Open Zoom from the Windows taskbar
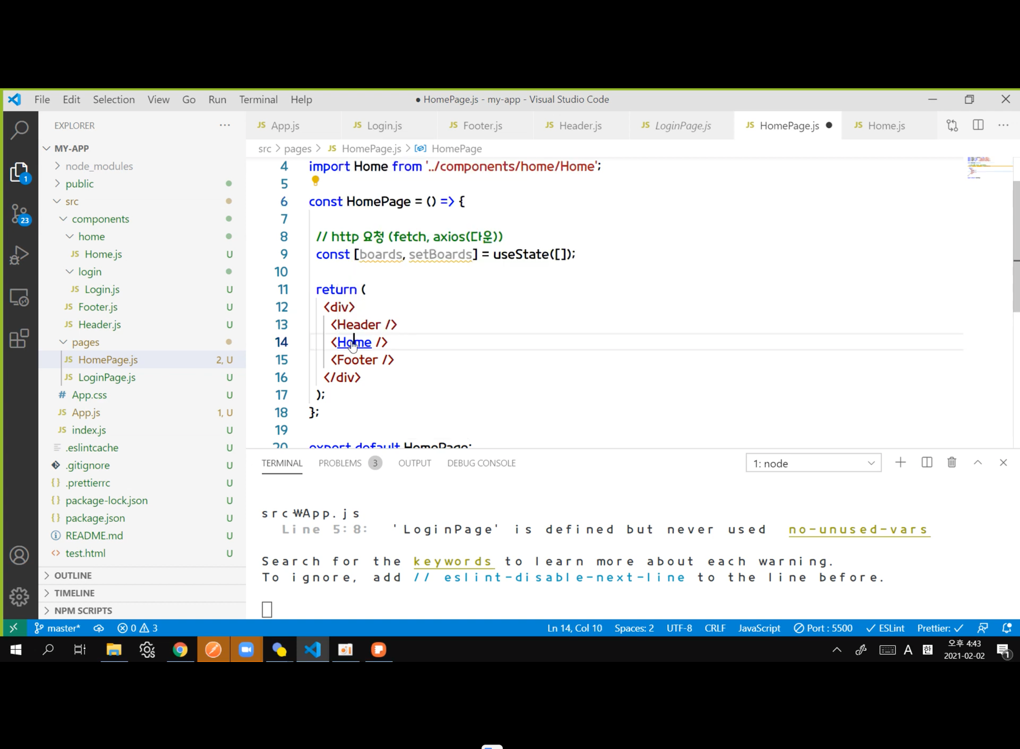The height and width of the screenshot is (749, 1020). 246,650
